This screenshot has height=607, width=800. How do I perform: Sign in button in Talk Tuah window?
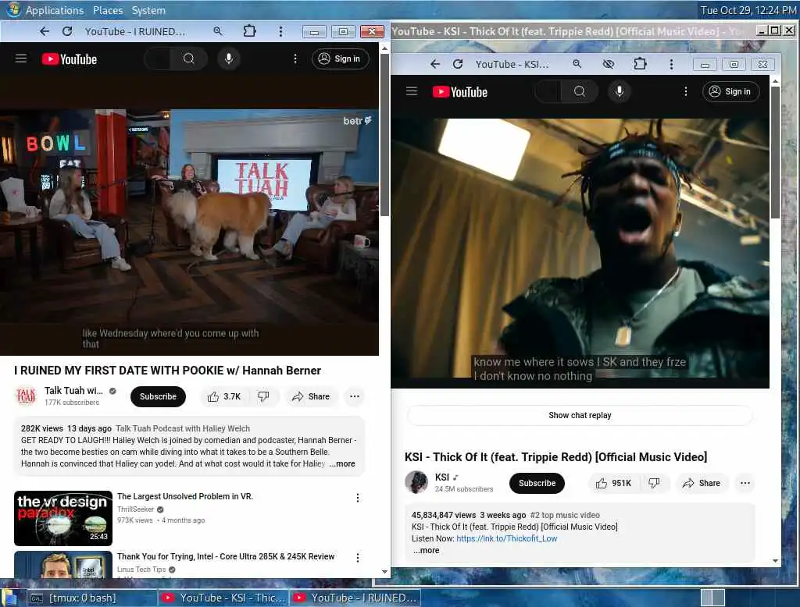(341, 59)
